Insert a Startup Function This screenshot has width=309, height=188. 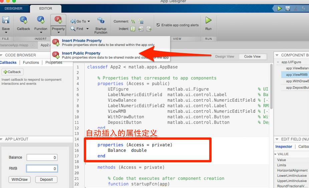[101, 25]
